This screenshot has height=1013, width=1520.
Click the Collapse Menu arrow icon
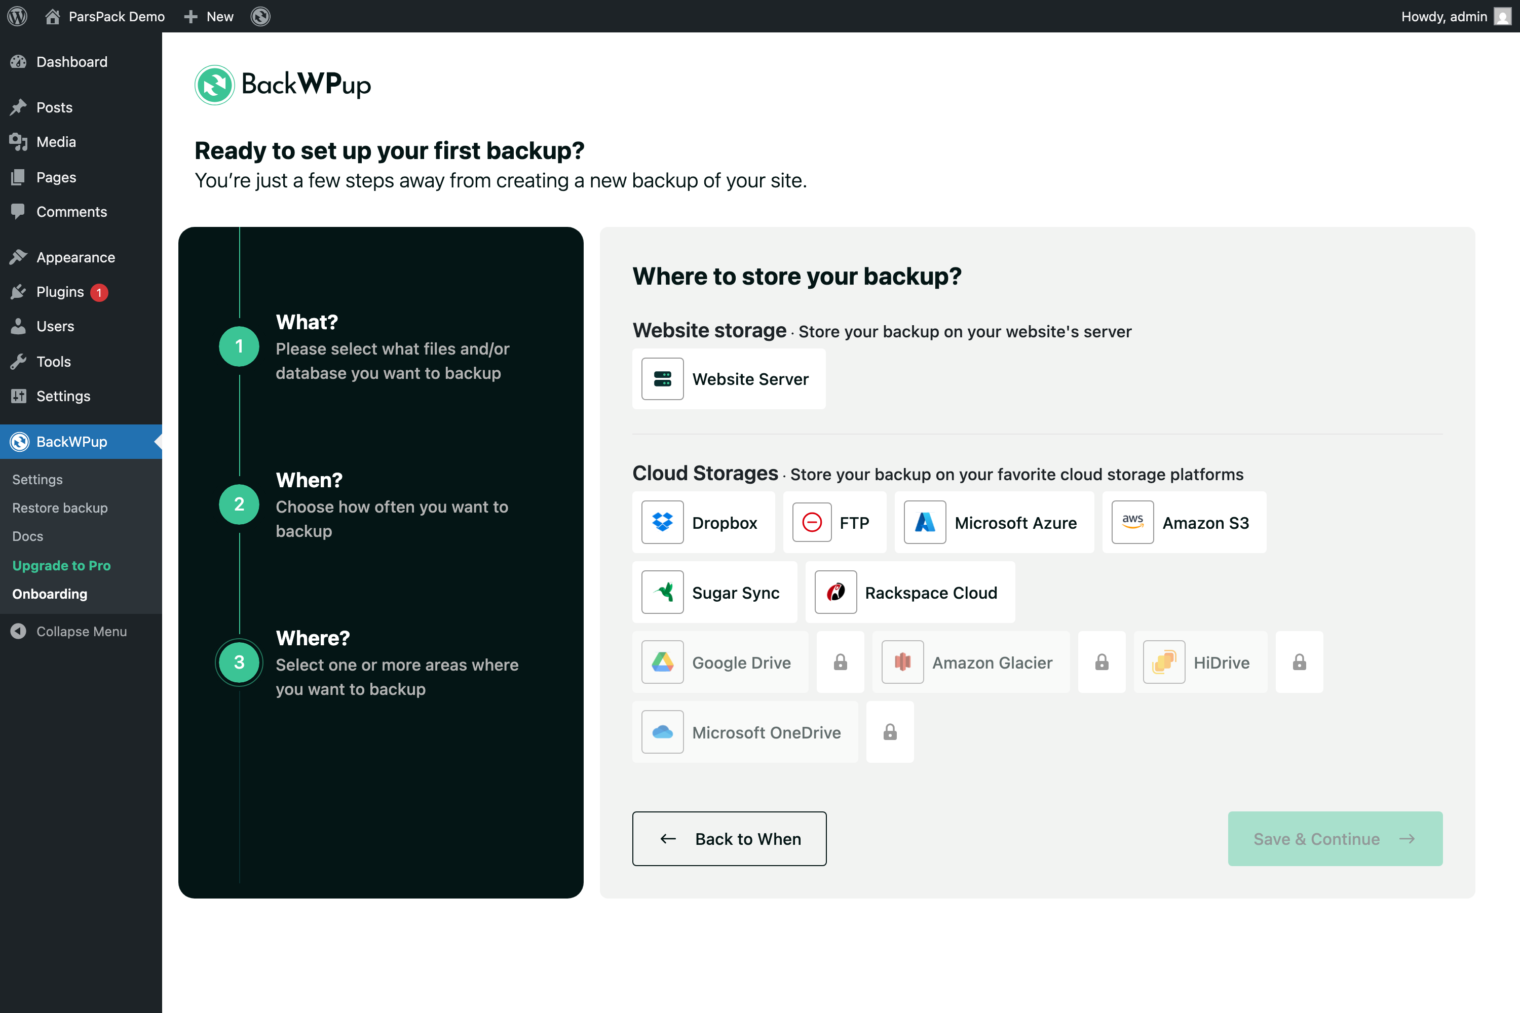[x=19, y=631]
